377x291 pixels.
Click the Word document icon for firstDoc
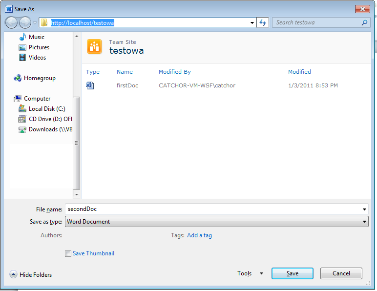point(90,85)
